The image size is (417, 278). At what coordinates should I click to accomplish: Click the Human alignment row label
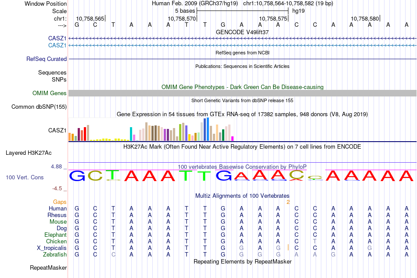(58, 209)
